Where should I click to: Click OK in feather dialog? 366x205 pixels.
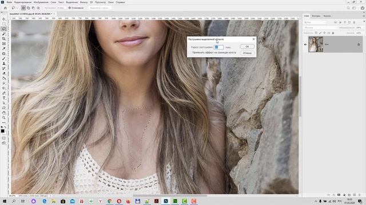(x=247, y=47)
